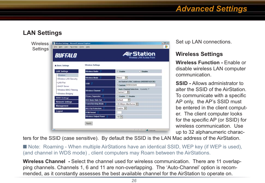Set Privacy Separator to Disable
The image size is (265, 183).
(x=127, y=96)
